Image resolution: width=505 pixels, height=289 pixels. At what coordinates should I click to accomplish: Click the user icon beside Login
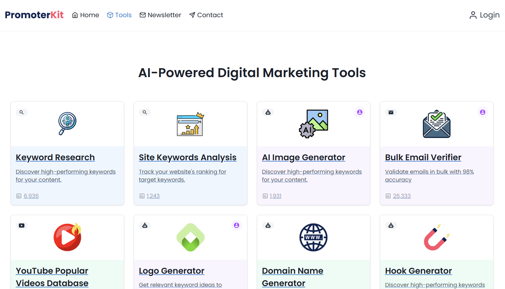tap(473, 15)
